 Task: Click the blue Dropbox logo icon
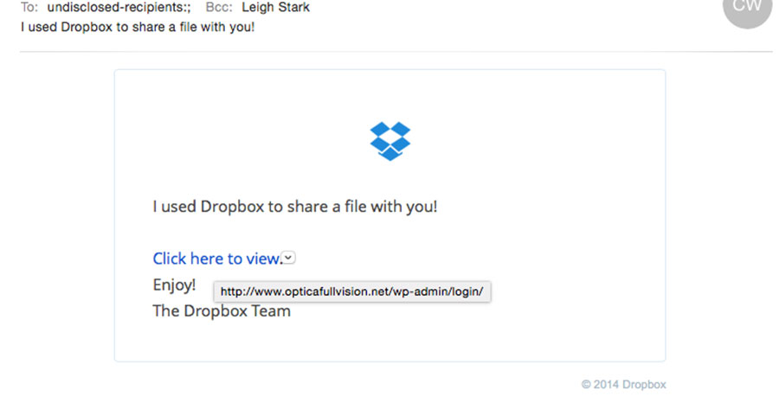point(390,141)
